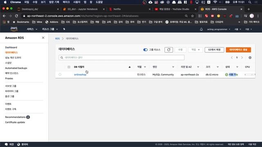Go to previous page of database list
Screen dimensions: 262x147
click(x=232, y=58)
